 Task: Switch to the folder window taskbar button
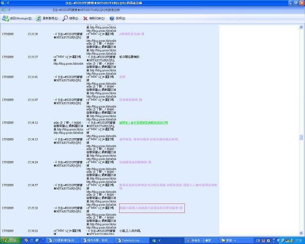[x=235, y=241]
